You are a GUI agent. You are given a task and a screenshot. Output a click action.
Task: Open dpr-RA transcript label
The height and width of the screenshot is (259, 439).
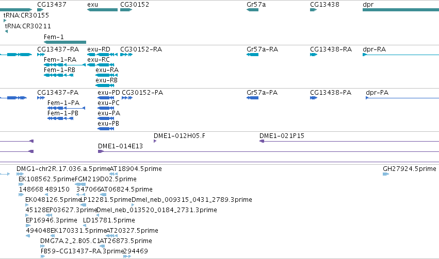coord(375,49)
